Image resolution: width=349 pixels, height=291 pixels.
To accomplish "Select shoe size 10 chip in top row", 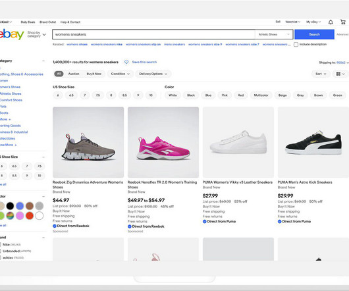I will click(151, 95).
